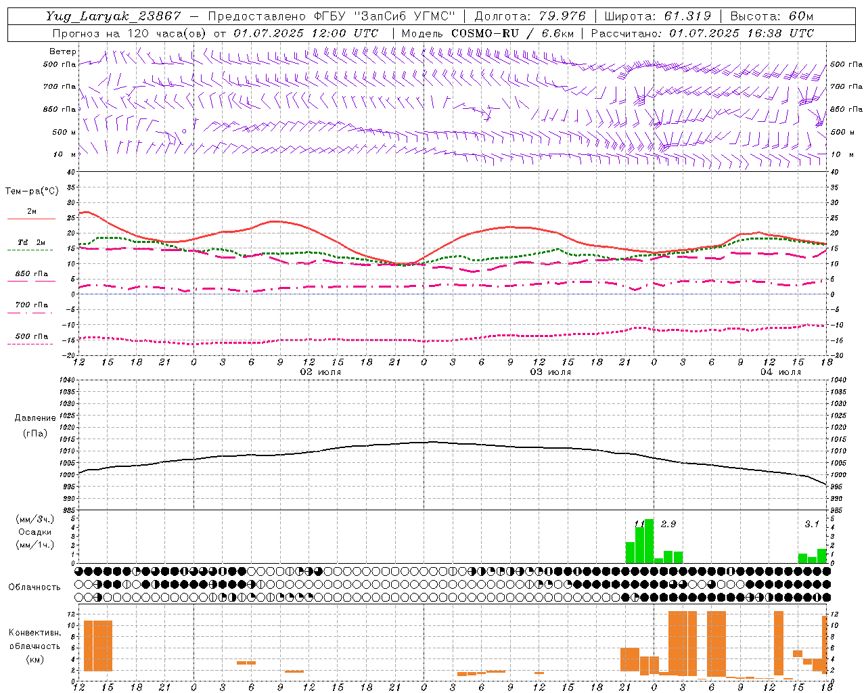The width and height of the screenshot is (866, 693).
Task: Click the Давление panel label
Action: pyautogui.click(x=35, y=418)
